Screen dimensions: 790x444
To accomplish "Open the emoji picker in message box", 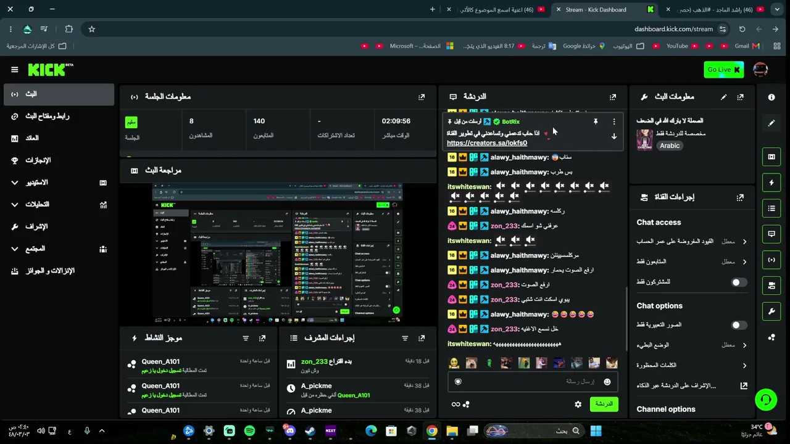I will 607,382.
